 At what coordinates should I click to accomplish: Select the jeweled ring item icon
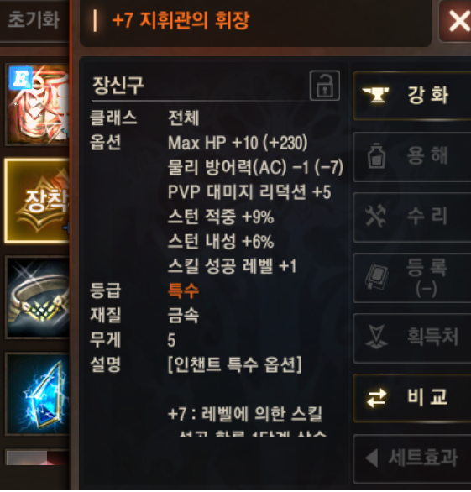coord(38,297)
